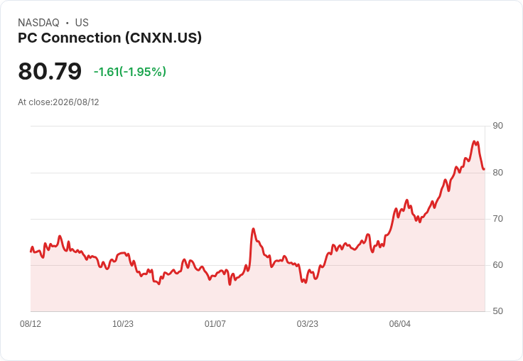Click the 03/23 date axis label
523x361 pixels.
307,323
